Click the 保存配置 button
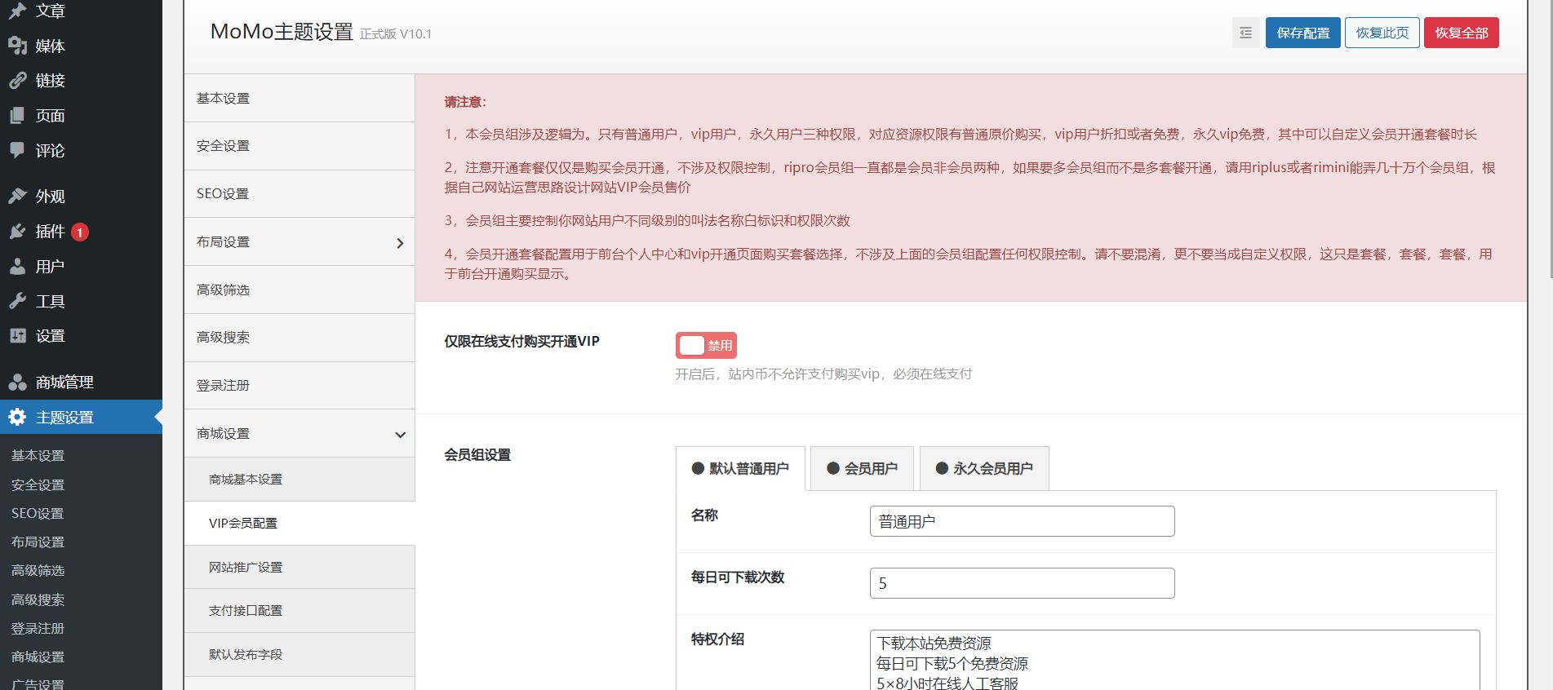Image resolution: width=1553 pixels, height=690 pixels. [1302, 33]
